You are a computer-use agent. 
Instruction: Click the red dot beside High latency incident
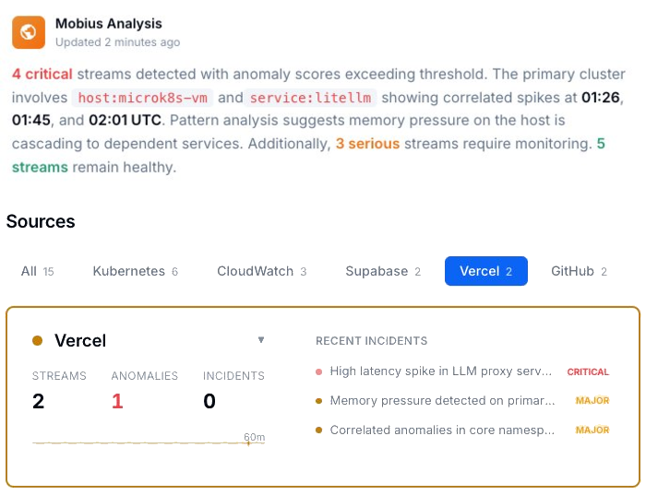(x=319, y=372)
